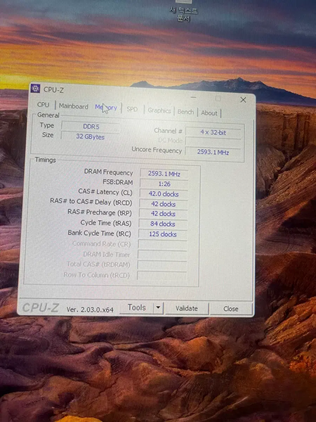Click the empty Command Rate (CR) field
The height and width of the screenshot is (422, 316).
pyautogui.click(x=162, y=244)
